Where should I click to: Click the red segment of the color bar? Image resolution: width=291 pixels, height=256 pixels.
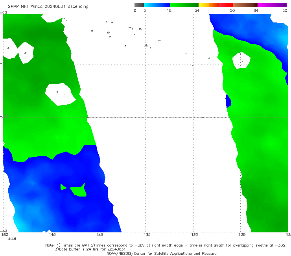(x=226, y=5)
